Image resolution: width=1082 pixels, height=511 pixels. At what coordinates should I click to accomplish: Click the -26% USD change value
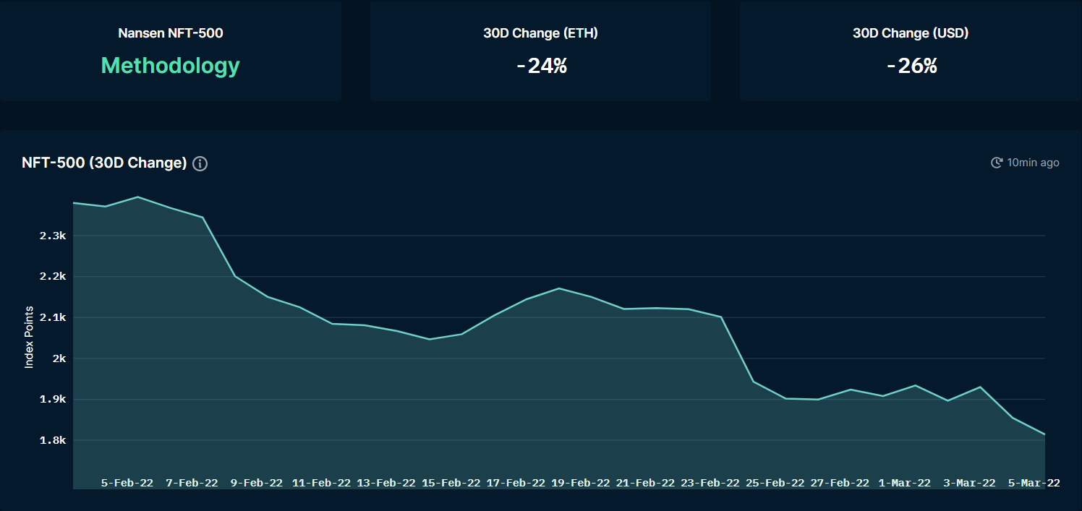(x=911, y=66)
